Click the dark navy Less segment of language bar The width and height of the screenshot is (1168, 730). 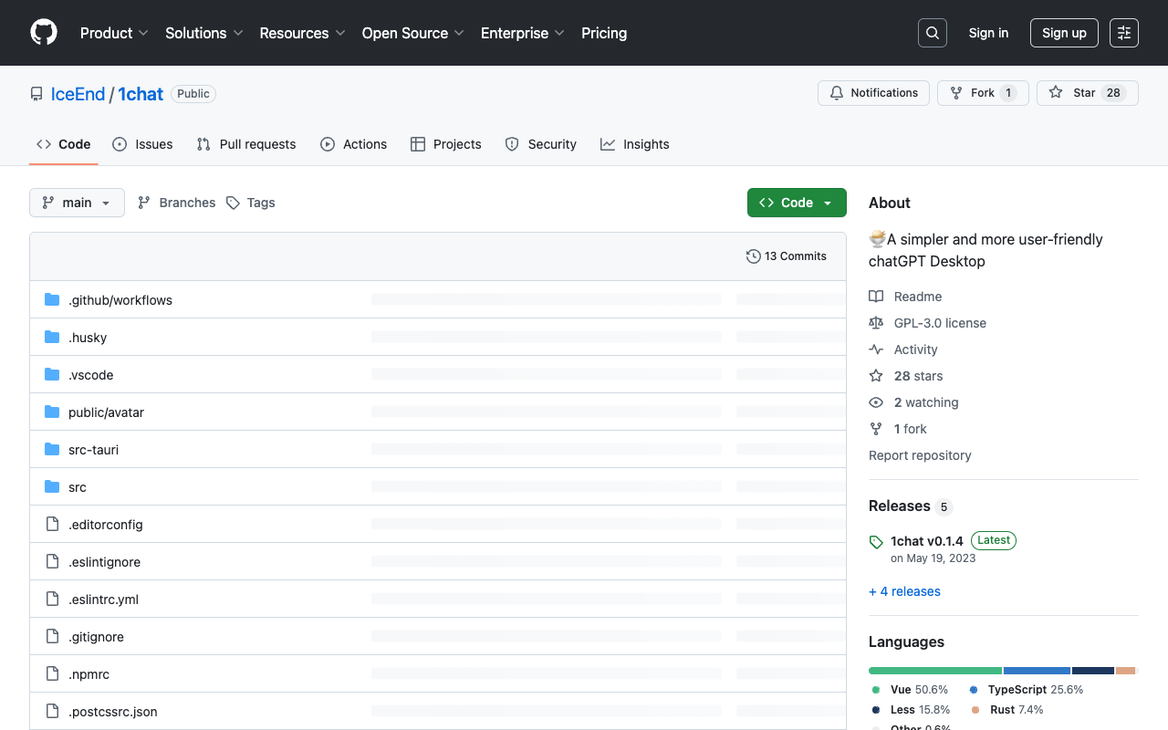pyautogui.click(x=1093, y=671)
